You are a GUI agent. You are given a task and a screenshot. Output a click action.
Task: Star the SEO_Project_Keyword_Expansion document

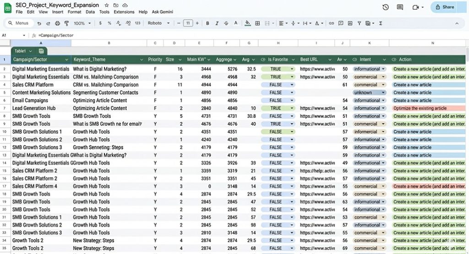tap(106, 5)
